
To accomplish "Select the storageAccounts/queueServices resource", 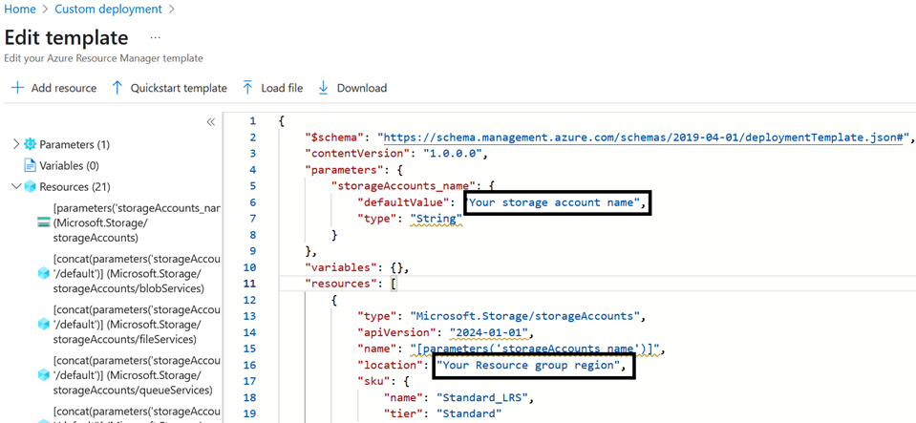I will 137,374.
